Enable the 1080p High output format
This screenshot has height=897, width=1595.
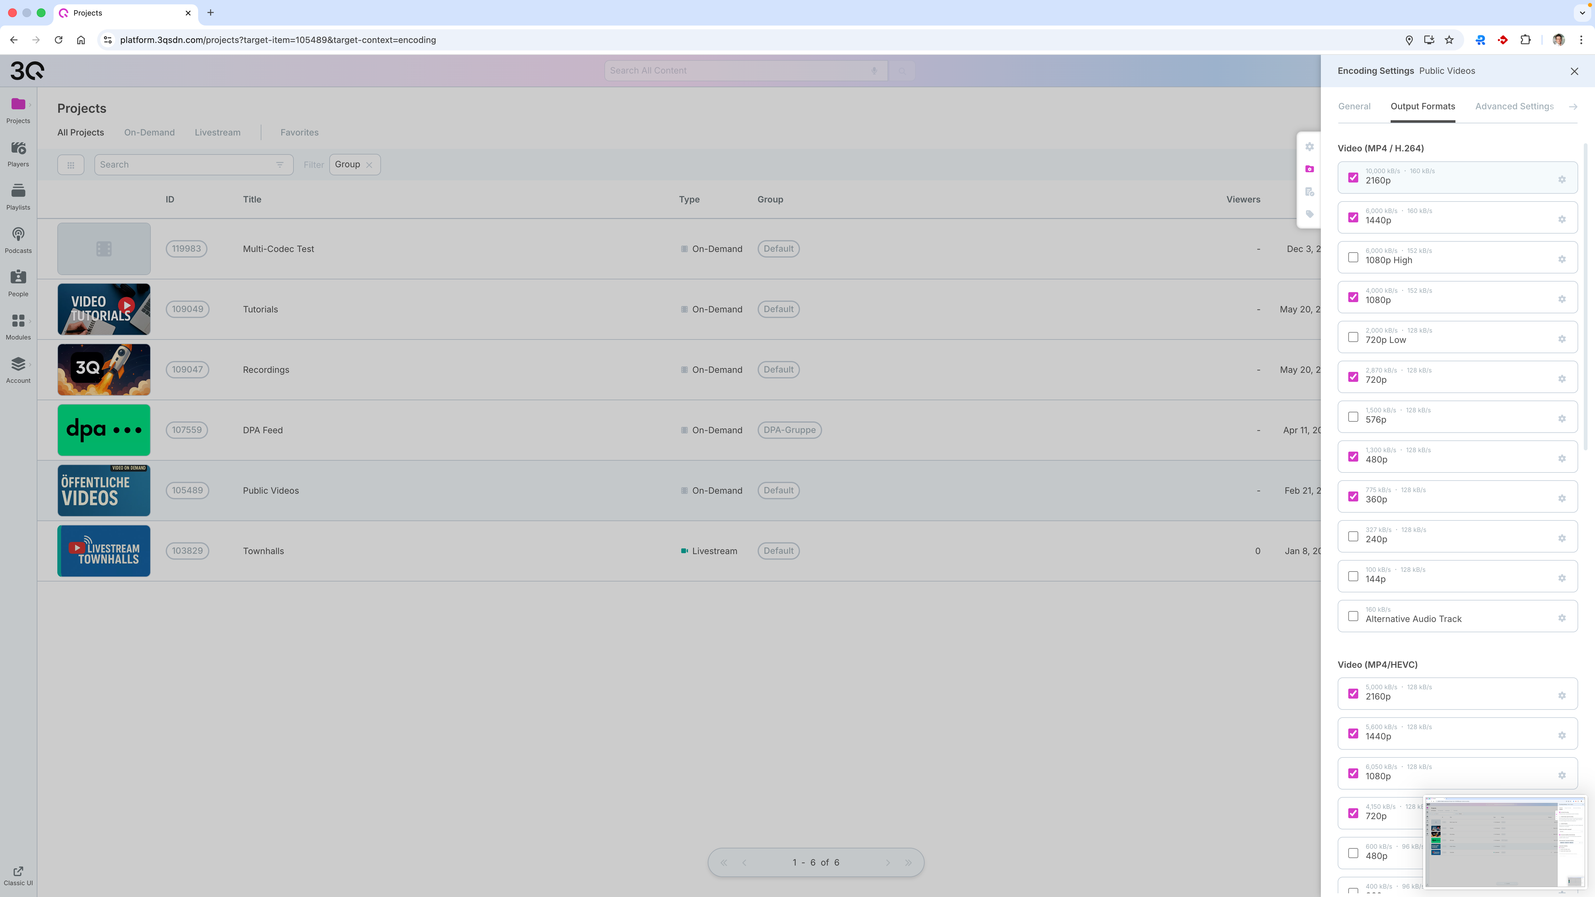pos(1353,258)
